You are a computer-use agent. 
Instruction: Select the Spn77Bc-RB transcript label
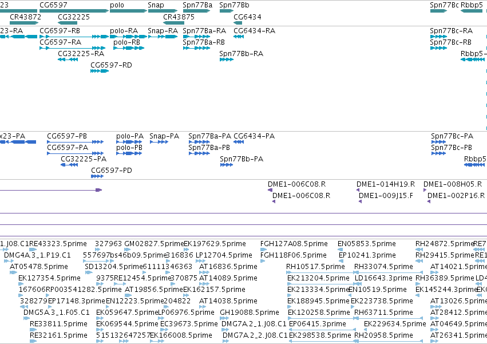point(451,42)
